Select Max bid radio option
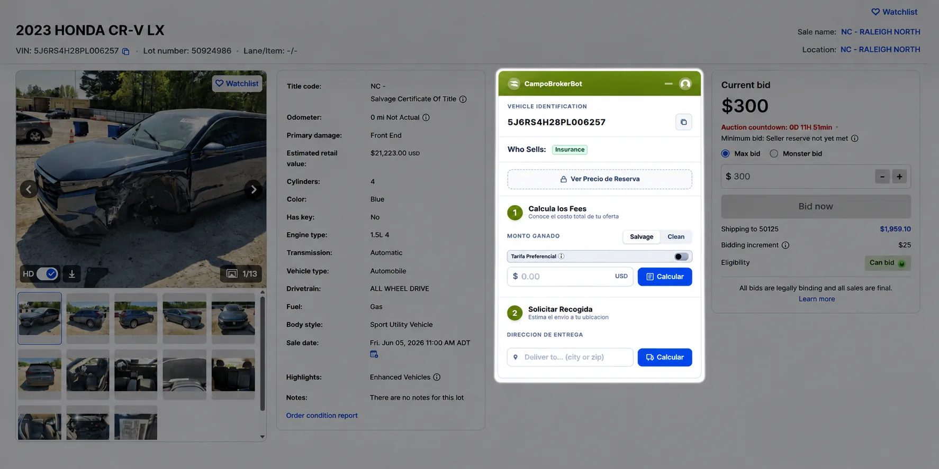The height and width of the screenshot is (469, 939). point(725,154)
